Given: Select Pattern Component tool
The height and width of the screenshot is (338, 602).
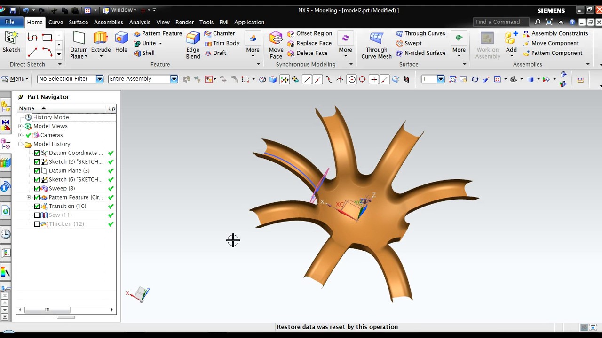Looking at the screenshot, I should point(553,53).
